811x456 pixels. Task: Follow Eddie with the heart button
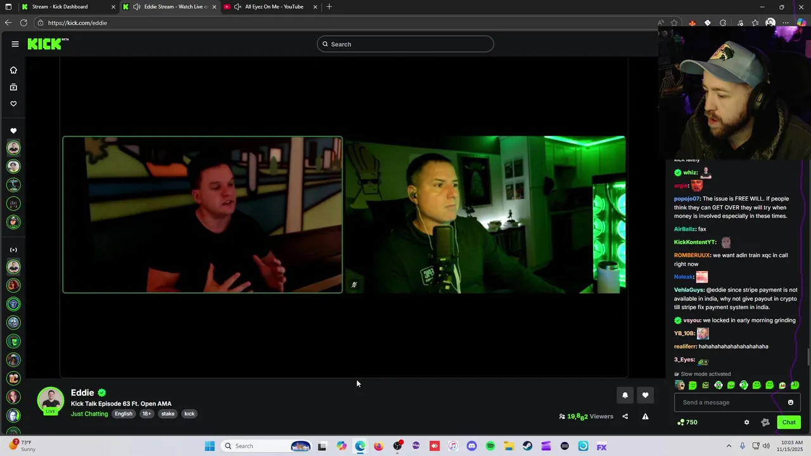point(645,395)
